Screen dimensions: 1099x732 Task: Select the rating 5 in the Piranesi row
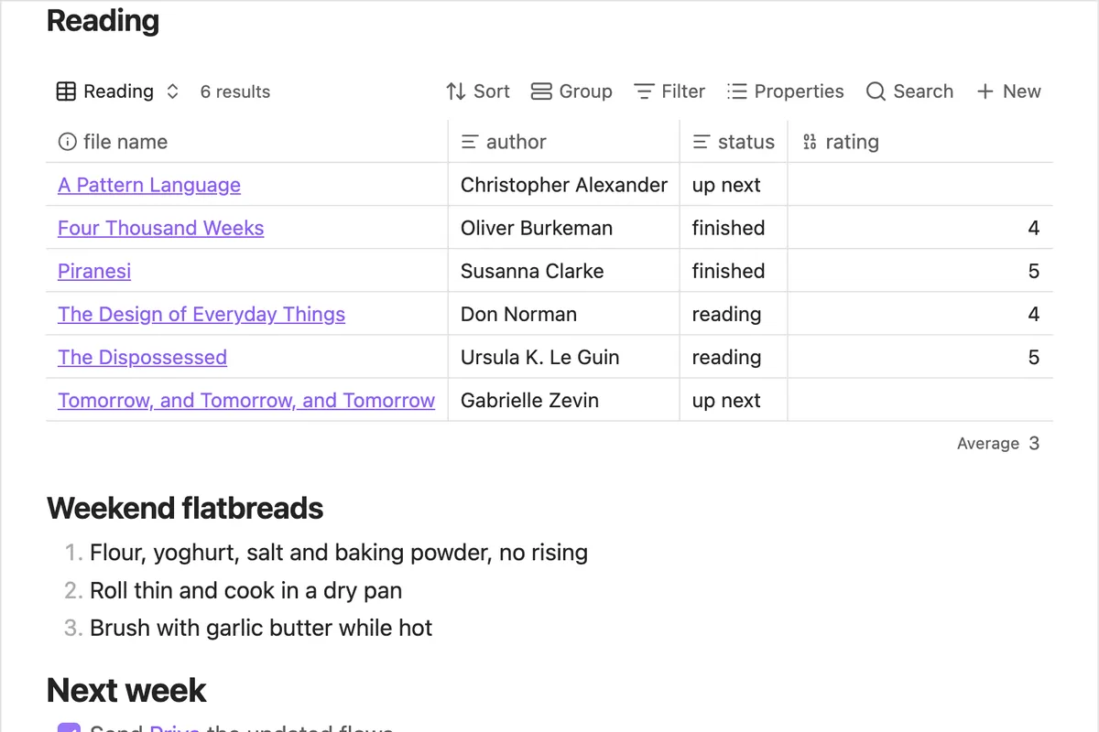[920, 271]
